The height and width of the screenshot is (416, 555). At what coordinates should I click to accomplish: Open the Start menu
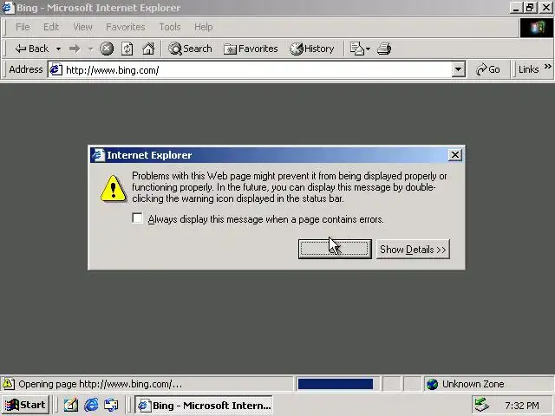click(25, 405)
